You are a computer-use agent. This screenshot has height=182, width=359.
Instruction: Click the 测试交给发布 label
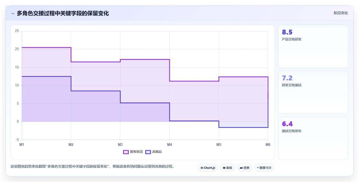(292, 131)
